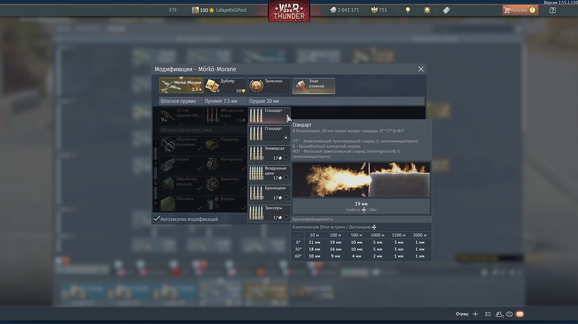Select the Радиатор modification
578x324 pixels.
tap(225, 144)
